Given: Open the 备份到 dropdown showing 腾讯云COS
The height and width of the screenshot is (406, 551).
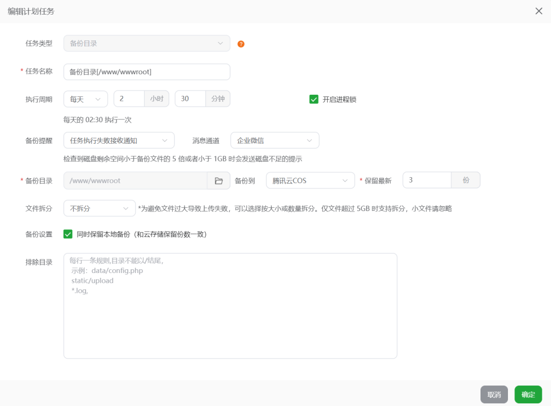Looking at the screenshot, I should (310, 181).
